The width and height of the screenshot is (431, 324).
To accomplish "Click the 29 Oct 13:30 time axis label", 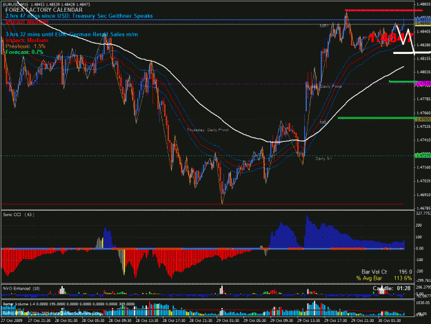I will click(x=308, y=321).
